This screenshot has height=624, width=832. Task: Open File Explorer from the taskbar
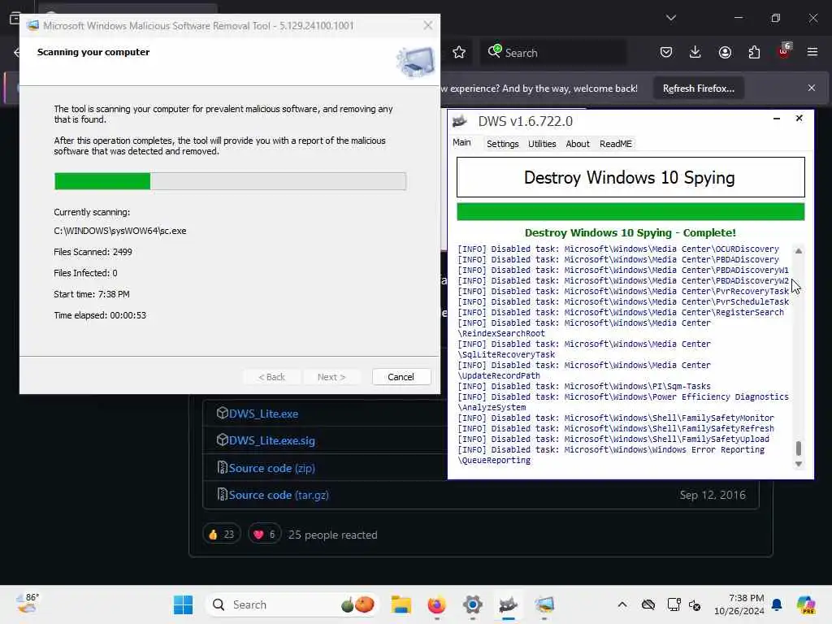(x=401, y=604)
